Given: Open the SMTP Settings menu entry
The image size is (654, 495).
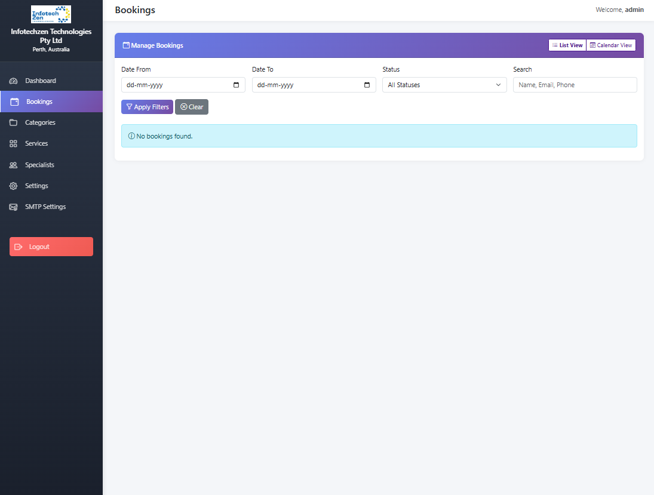Looking at the screenshot, I should coord(45,207).
